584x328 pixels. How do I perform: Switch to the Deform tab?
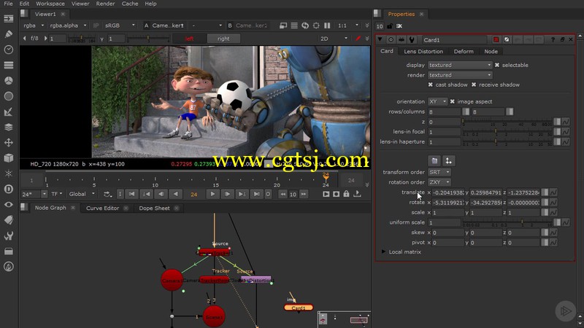point(464,51)
